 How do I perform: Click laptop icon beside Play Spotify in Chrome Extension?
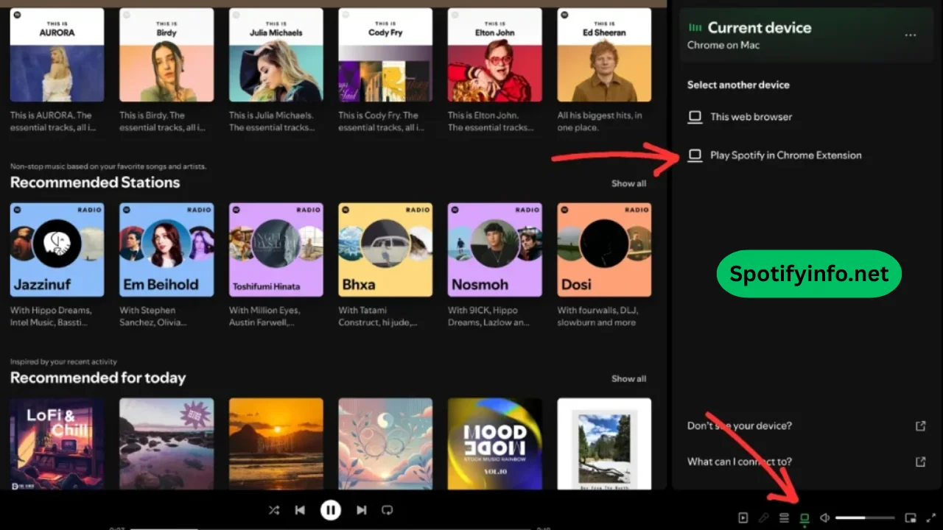695,155
